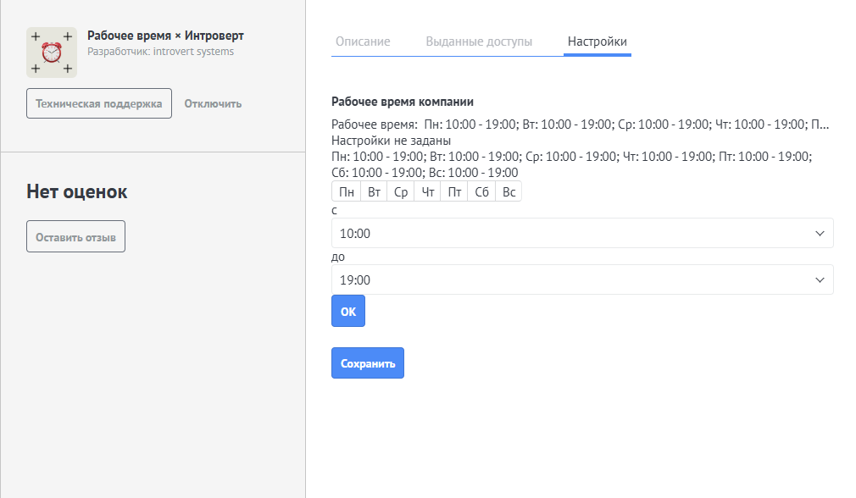Click the blue OK button
This screenshot has height=498, width=856.
click(x=348, y=312)
